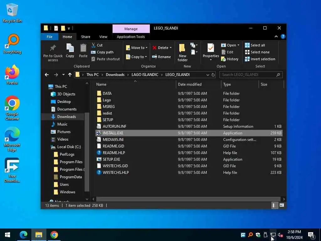
Task: Open the New item dropdown
Action: [194, 45]
